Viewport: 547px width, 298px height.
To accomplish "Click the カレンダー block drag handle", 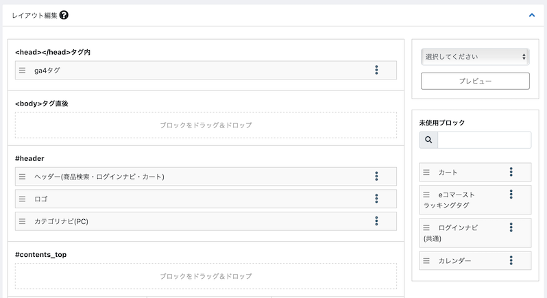I will [x=426, y=260].
